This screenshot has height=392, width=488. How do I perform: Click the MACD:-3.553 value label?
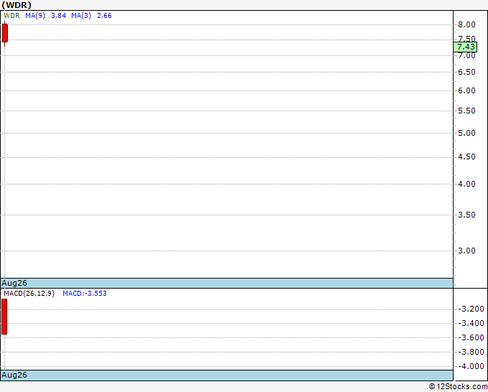click(x=85, y=294)
